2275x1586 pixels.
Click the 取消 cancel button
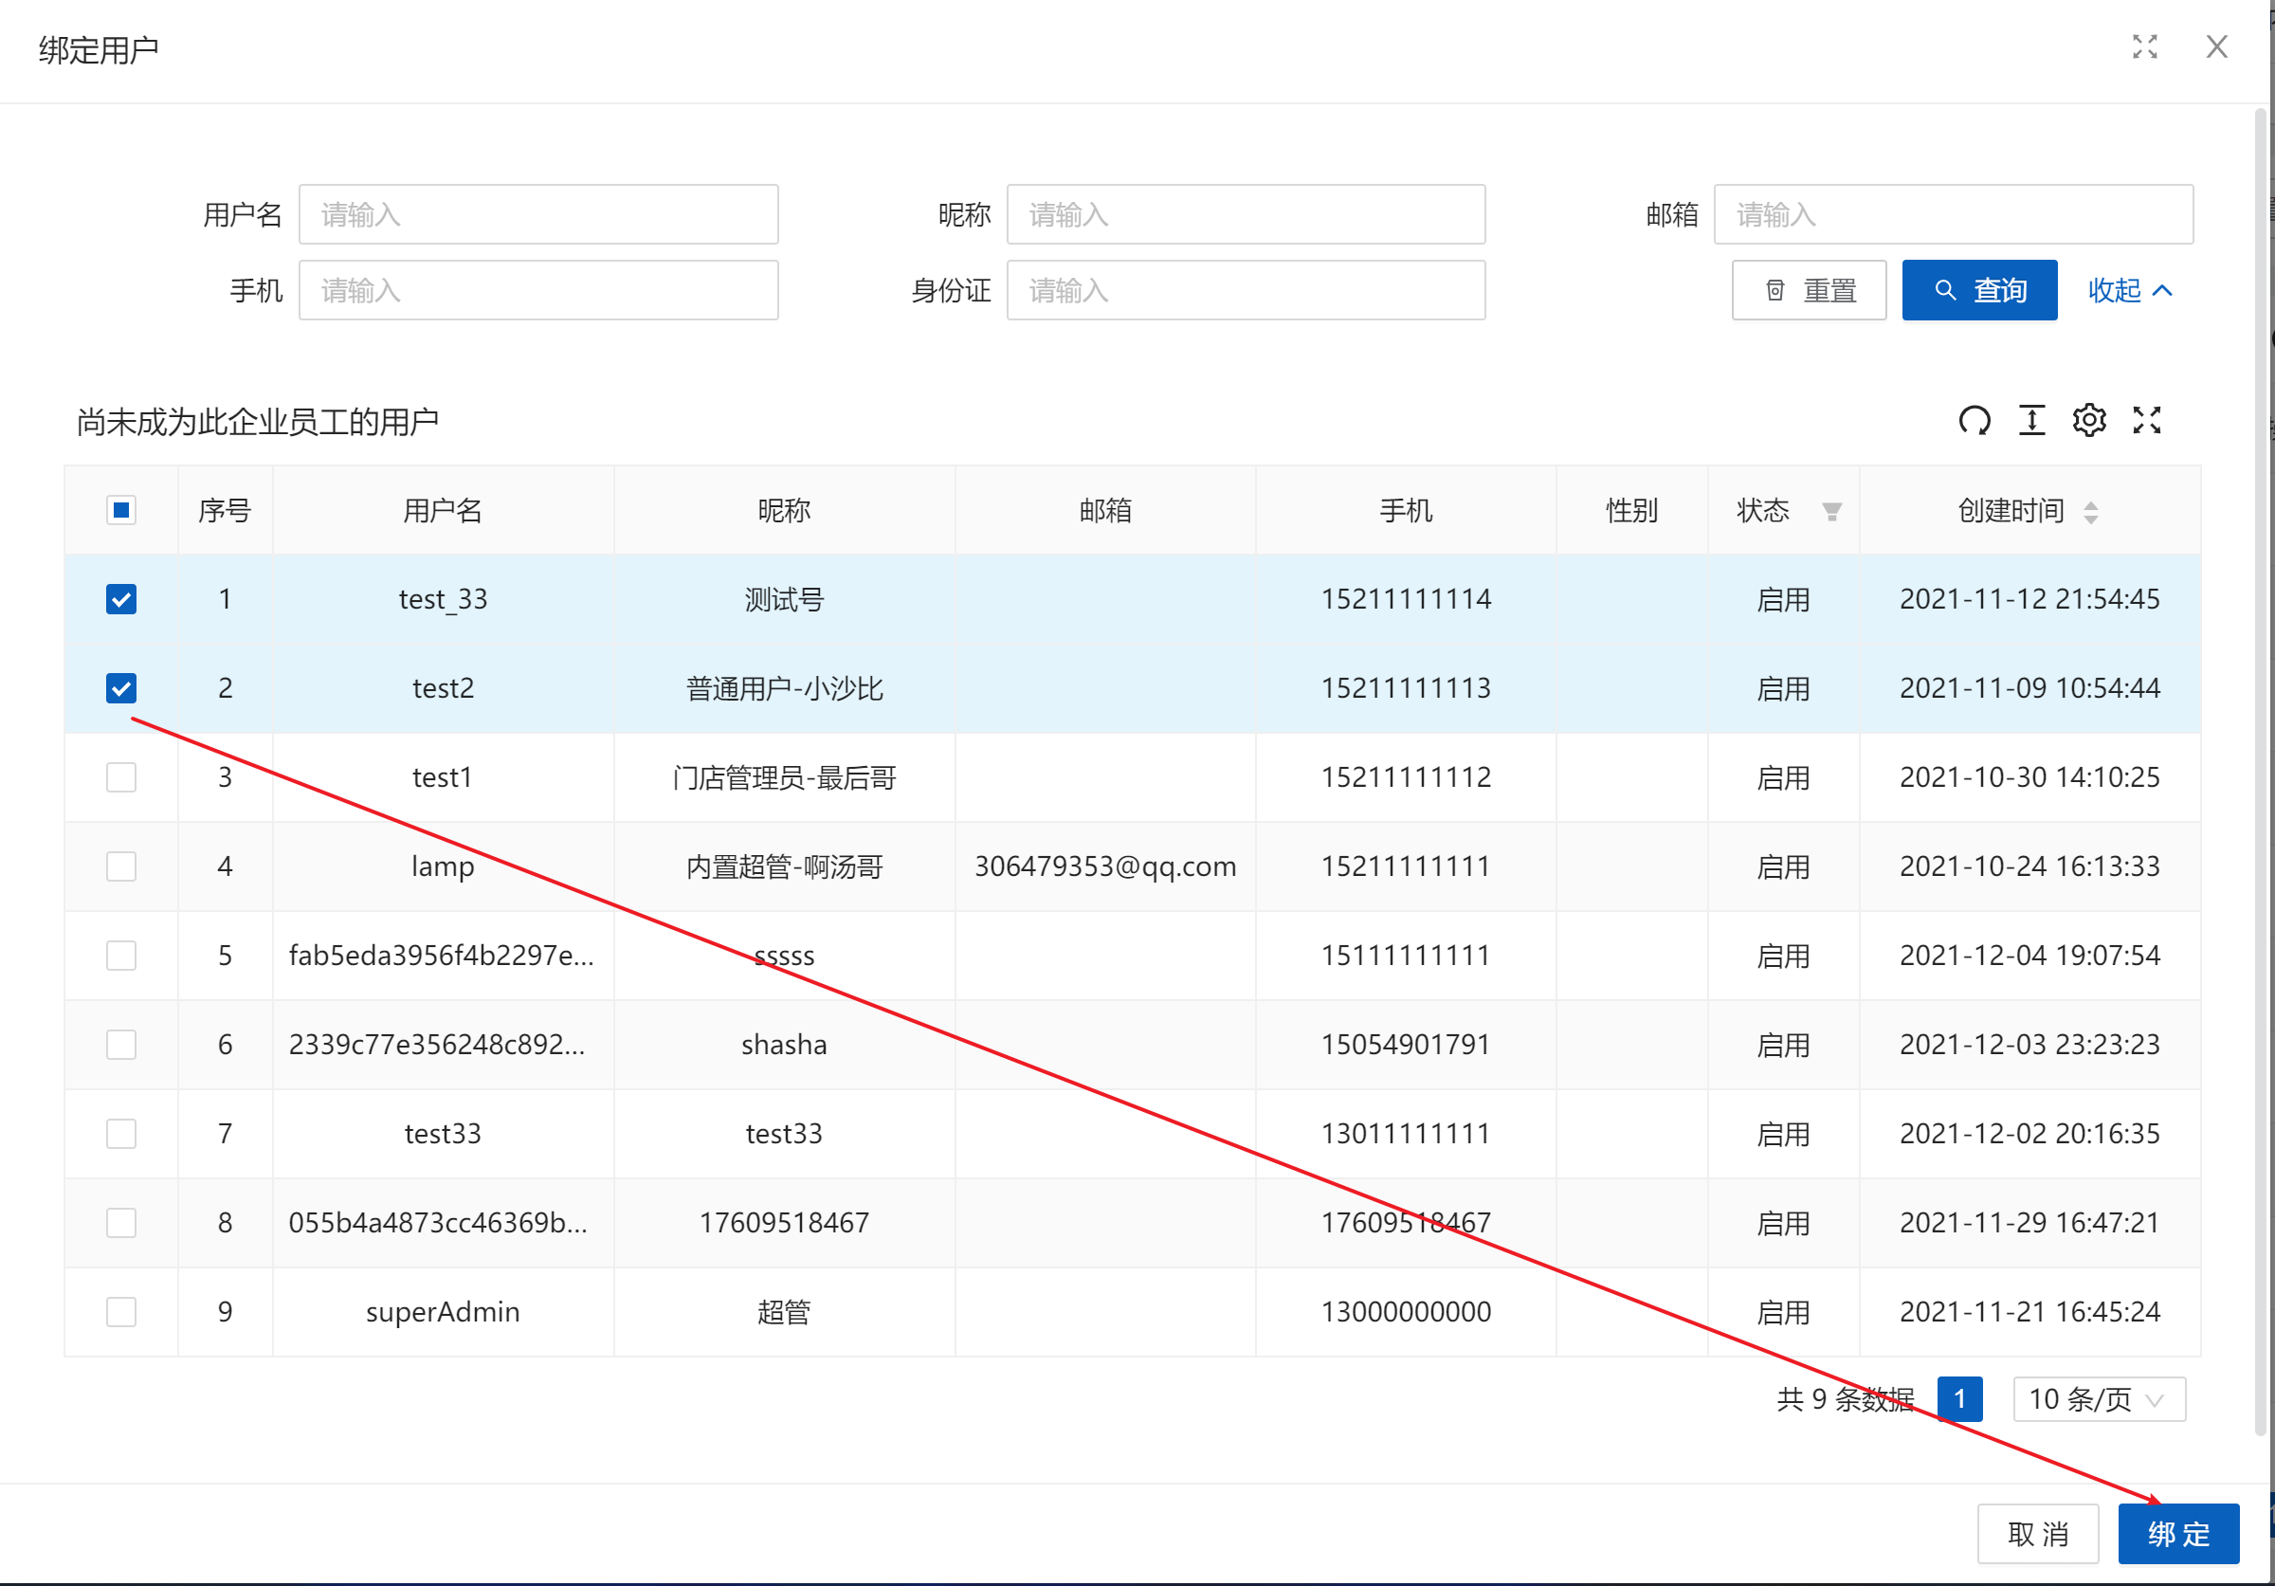coord(2037,1534)
